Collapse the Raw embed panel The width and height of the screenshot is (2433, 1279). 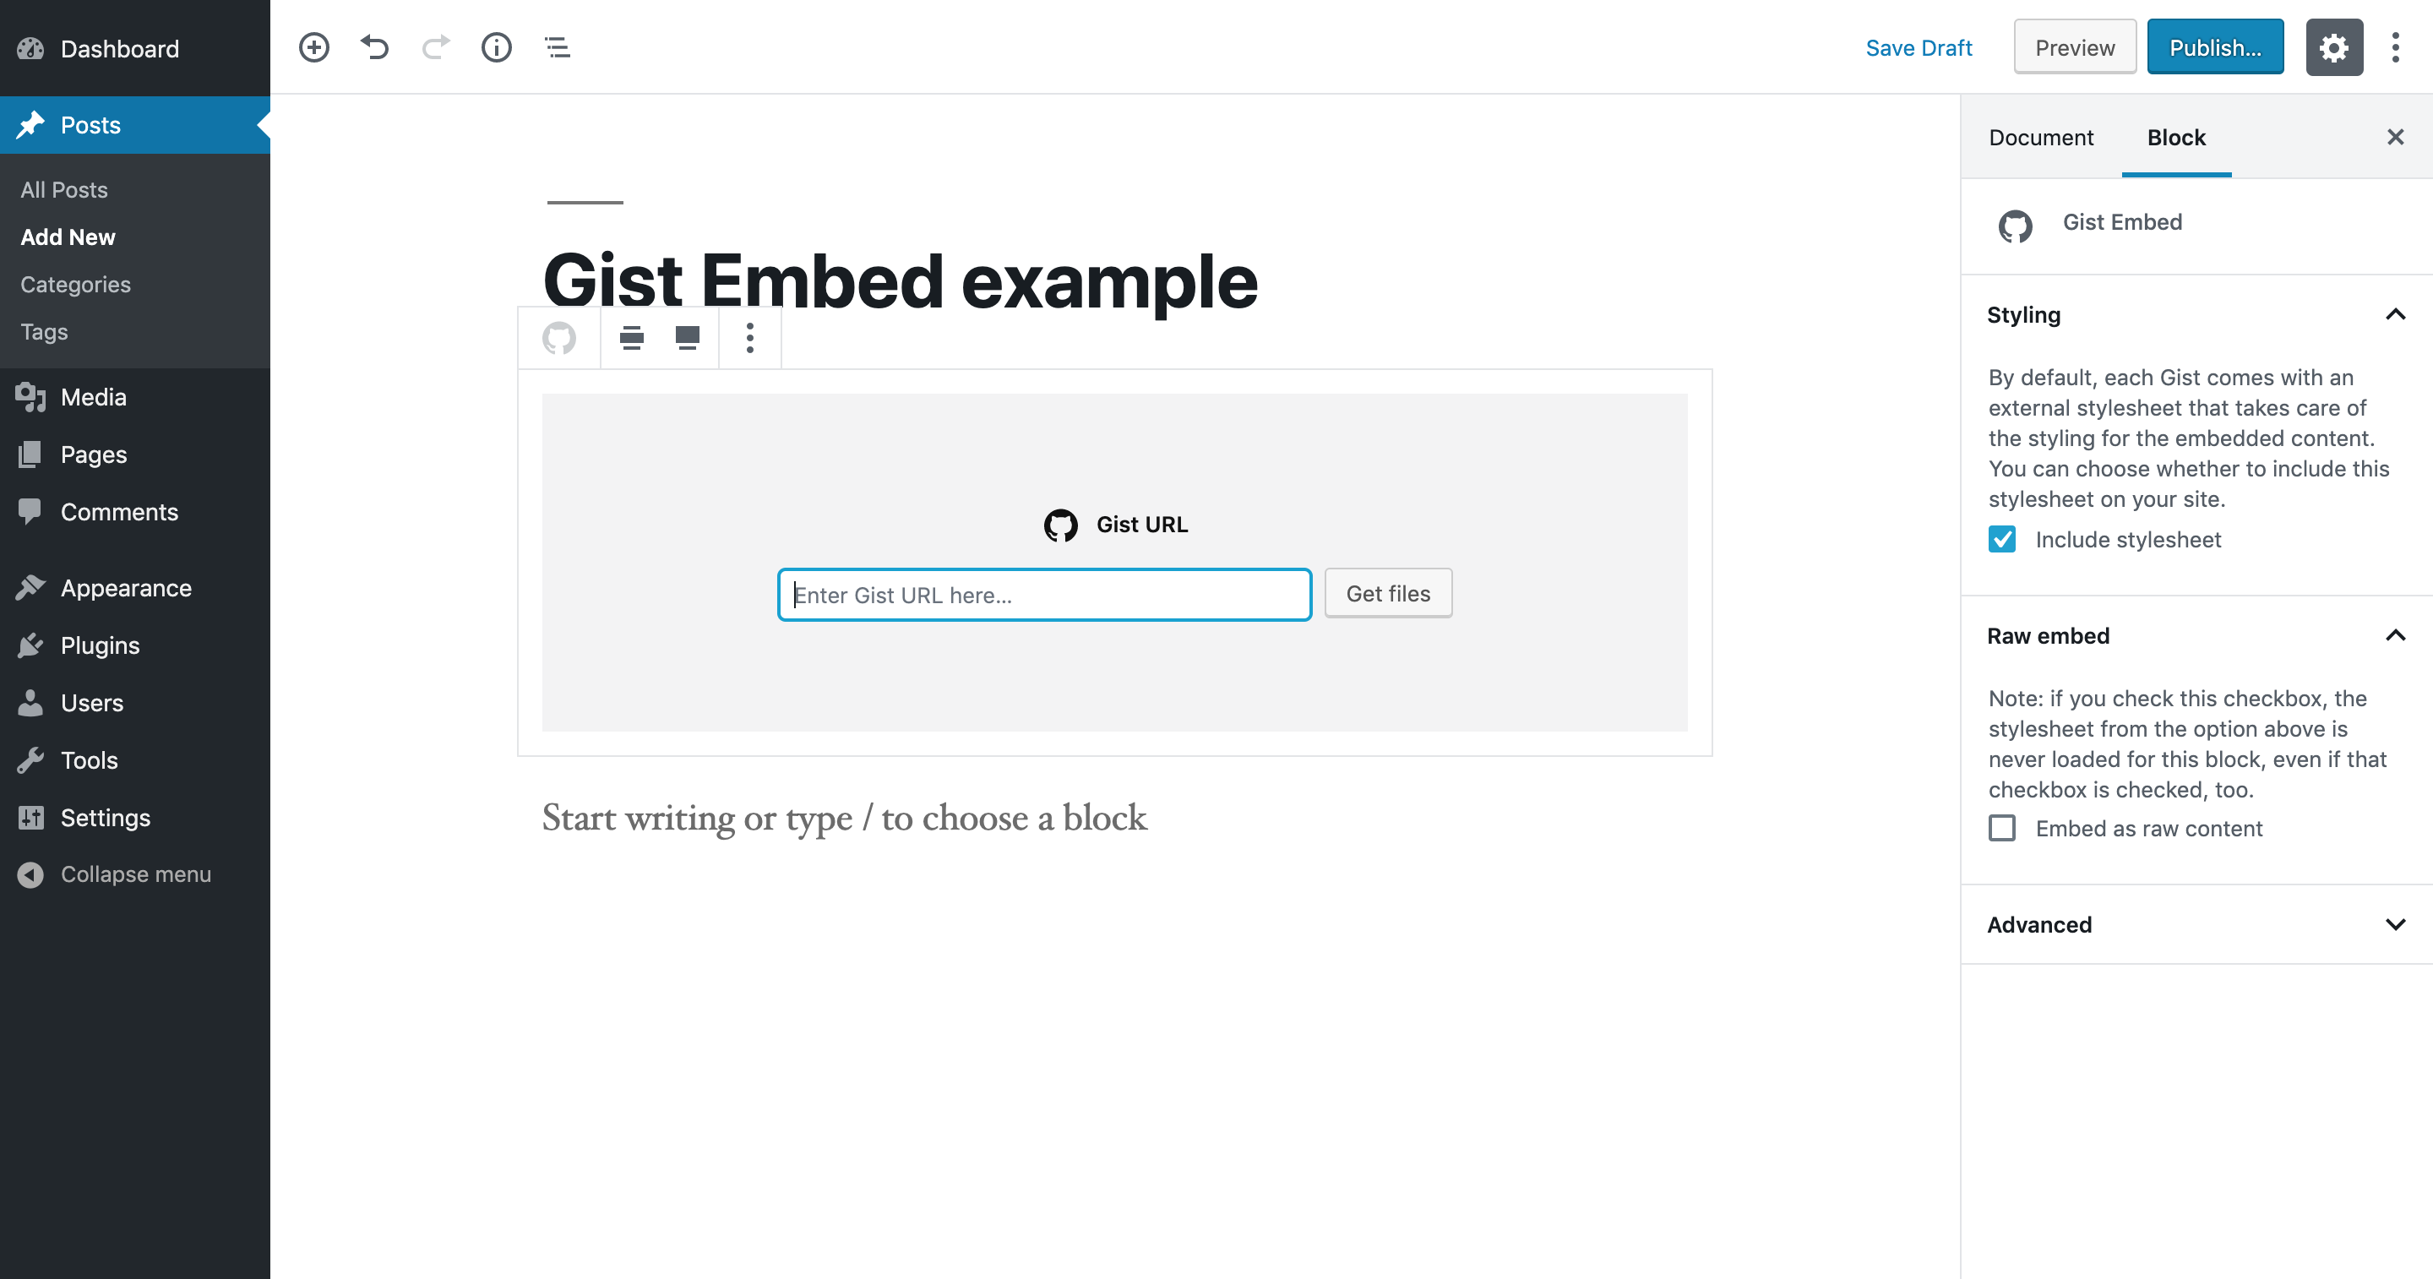pyautogui.click(x=2394, y=636)
